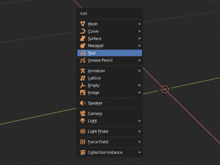Click the Metaball icon
This screenshot has width=220, height=165.
[83, 46]
